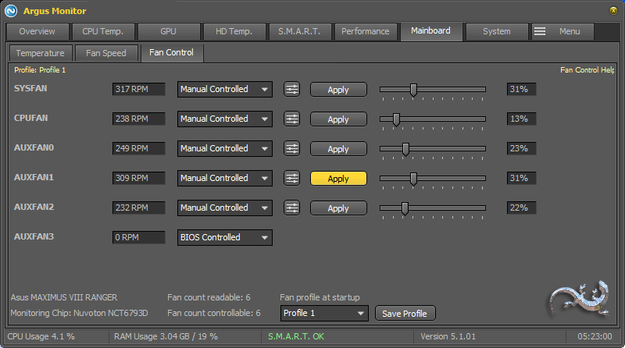Switch to the S.M.A.R.T. tab
The image size is (625, 348).
[299, 31]
